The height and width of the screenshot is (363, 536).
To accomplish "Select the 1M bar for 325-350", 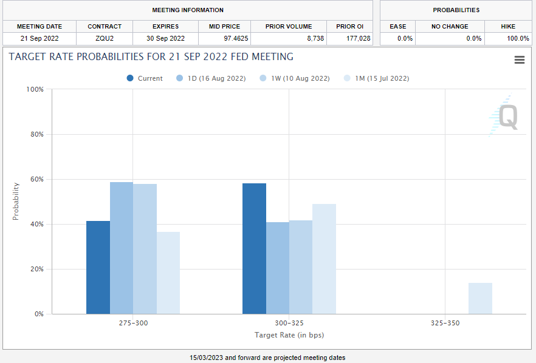I will [480, 299].
